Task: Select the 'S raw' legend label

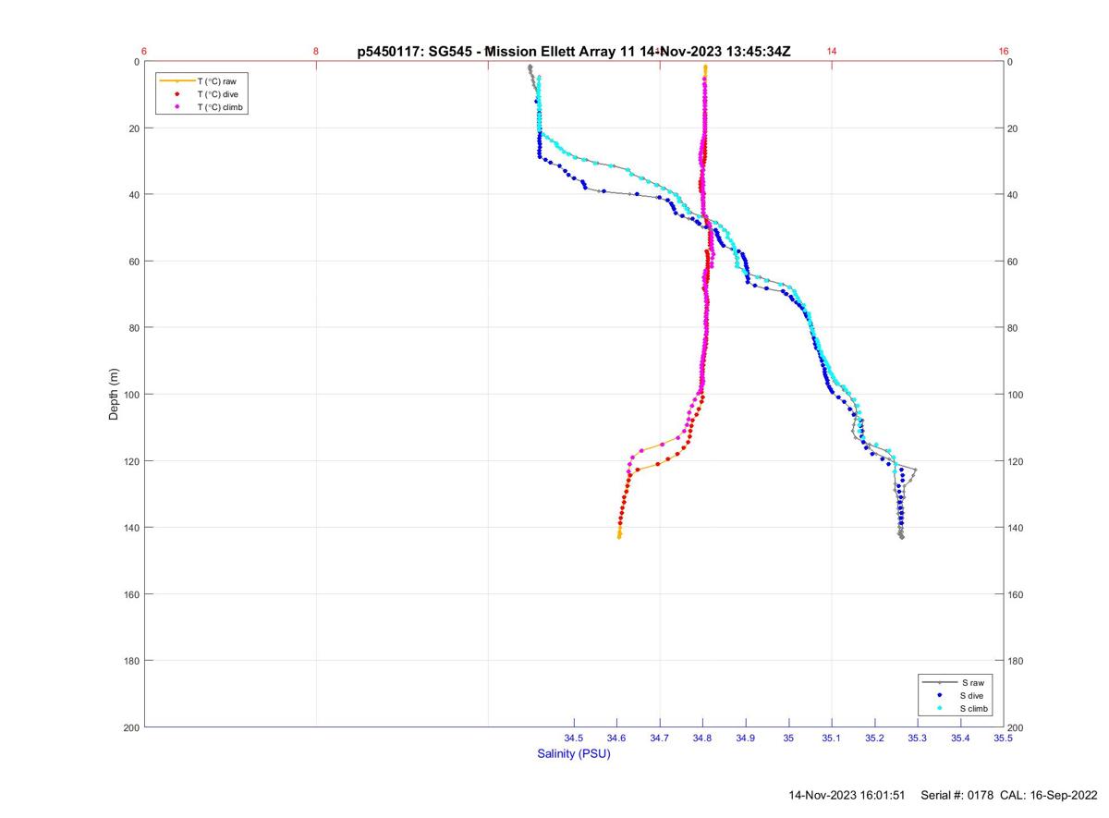Action: click(x=971, y=682)
